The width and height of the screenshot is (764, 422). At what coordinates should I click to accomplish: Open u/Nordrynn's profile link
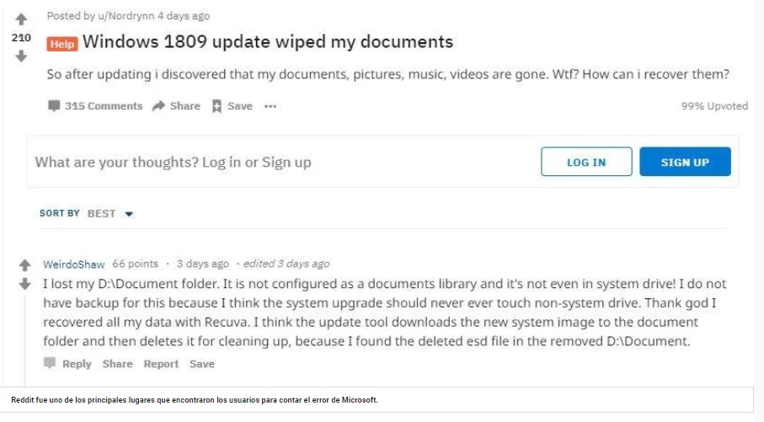[x=126, y=16]
